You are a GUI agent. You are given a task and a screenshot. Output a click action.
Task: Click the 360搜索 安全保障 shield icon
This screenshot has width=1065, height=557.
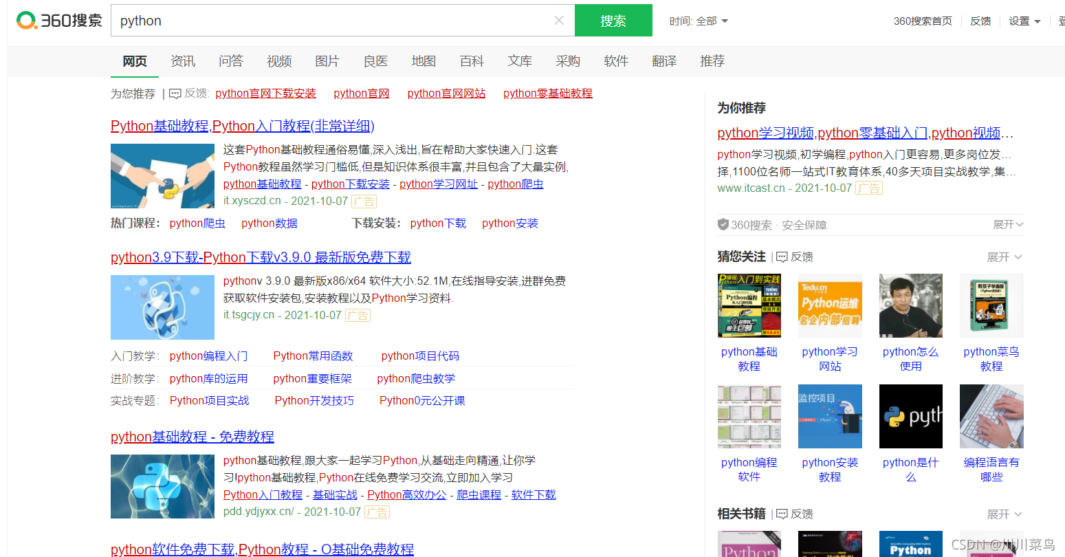(x=723, y=224)
